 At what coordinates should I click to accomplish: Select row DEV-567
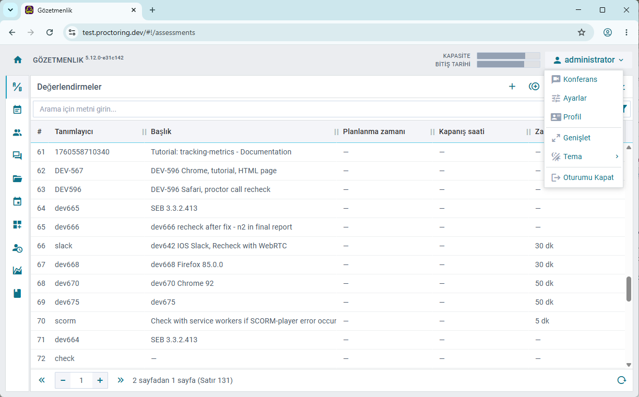point(328,171)
